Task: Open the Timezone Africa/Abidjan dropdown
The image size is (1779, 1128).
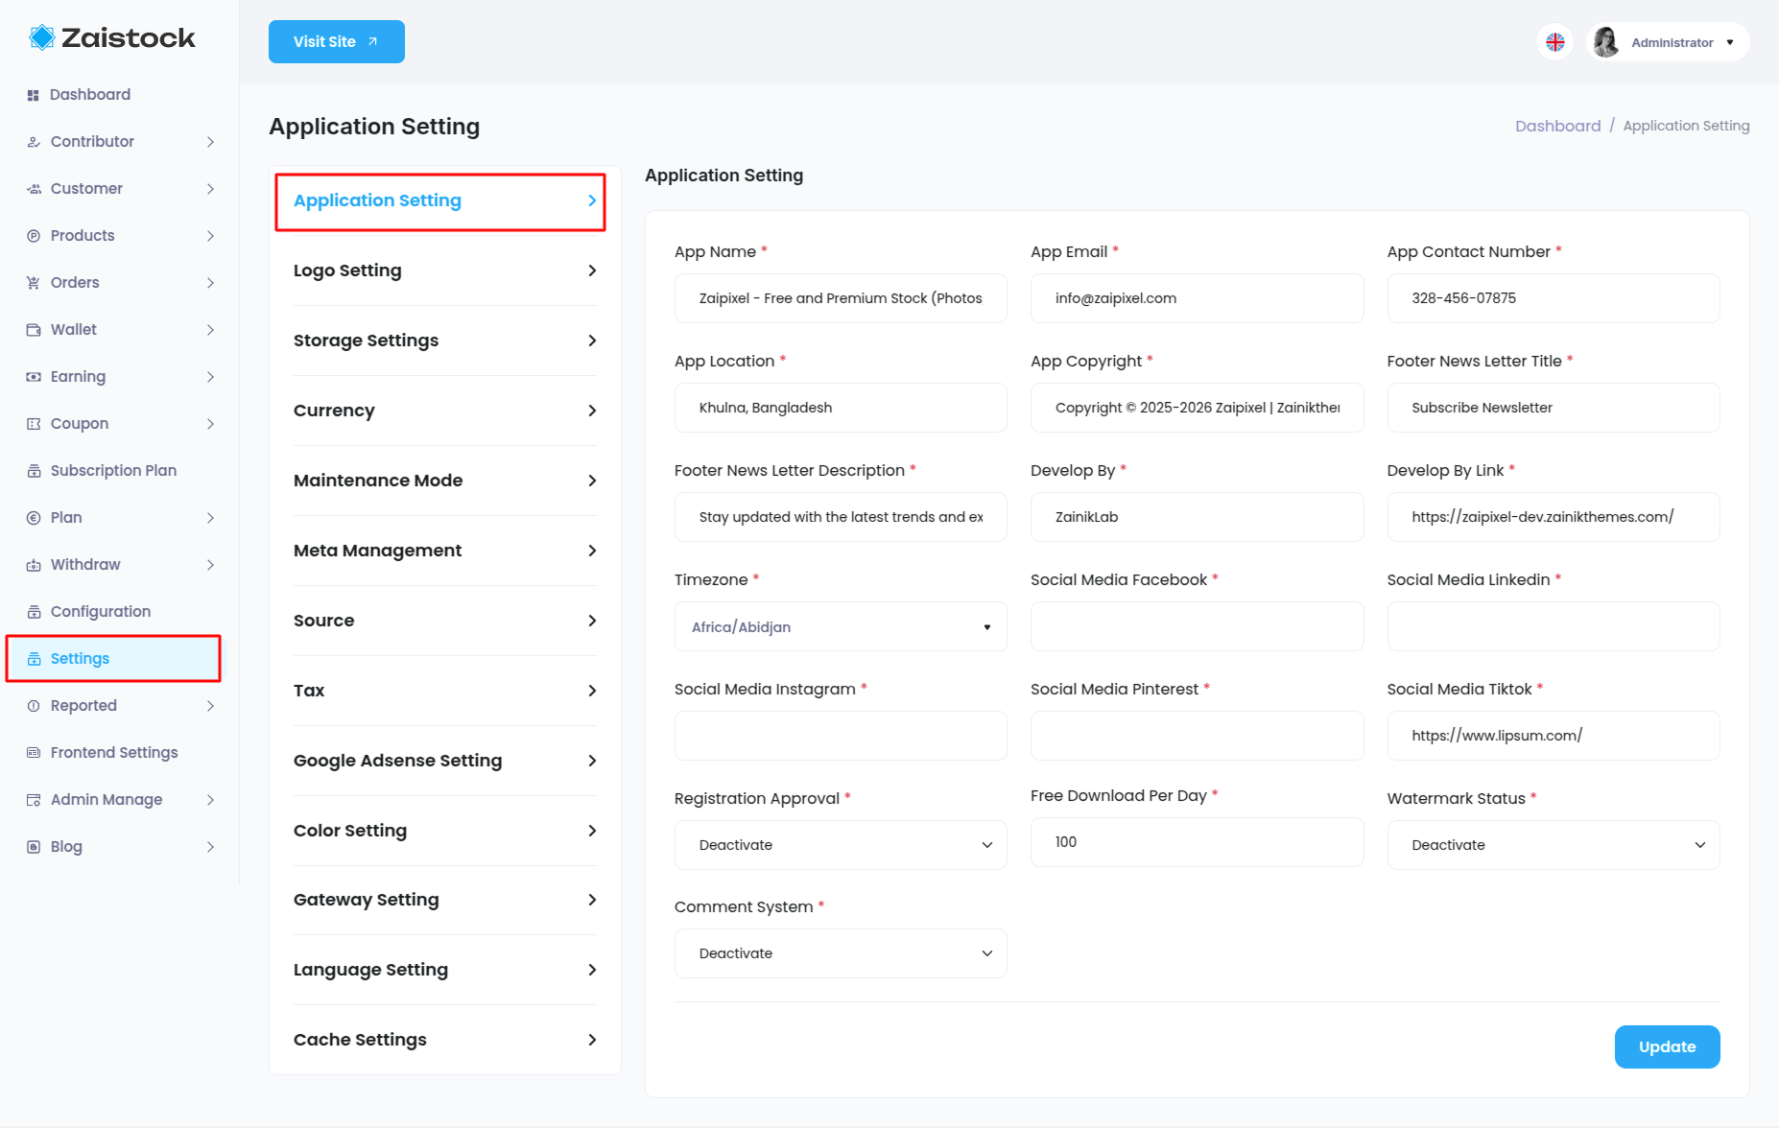Action: [841, 626]
